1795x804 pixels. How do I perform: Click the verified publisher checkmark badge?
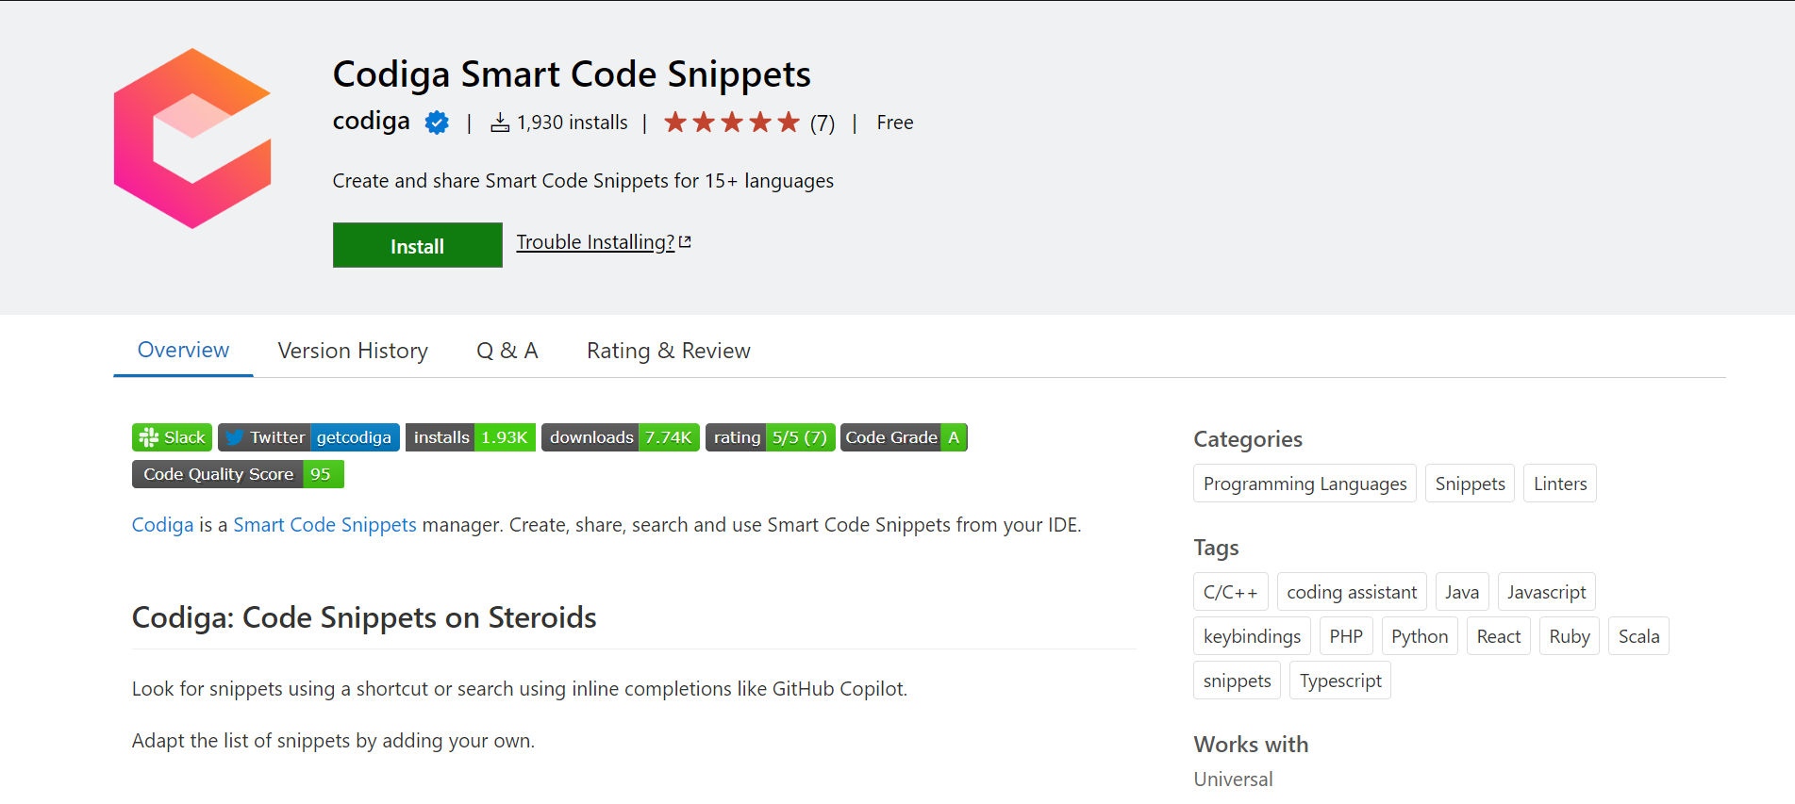437,123
